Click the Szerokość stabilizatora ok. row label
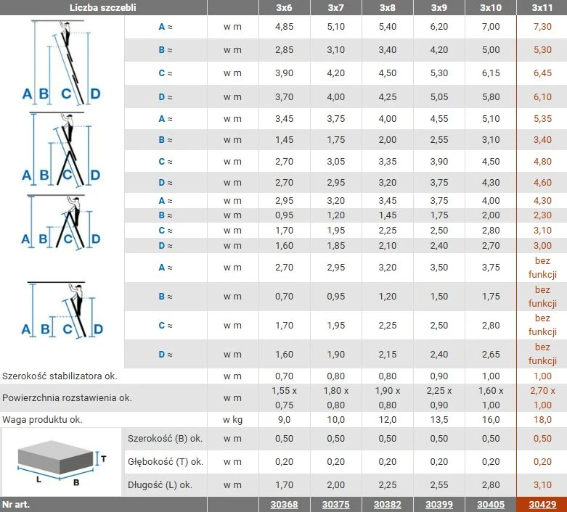 coord(60,376)
